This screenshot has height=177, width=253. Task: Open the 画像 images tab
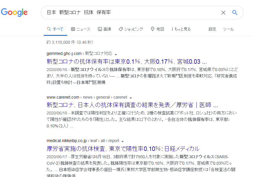click(104, 29)
